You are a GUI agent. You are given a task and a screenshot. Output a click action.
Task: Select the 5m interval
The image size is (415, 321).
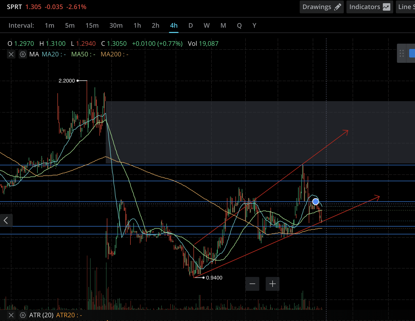[x=70, y=26]
